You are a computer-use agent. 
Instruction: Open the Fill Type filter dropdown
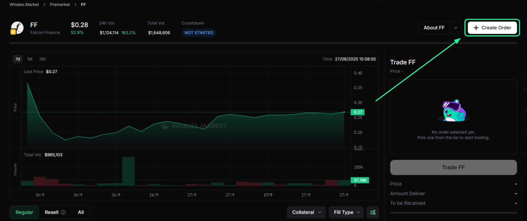tap(346, 212)
